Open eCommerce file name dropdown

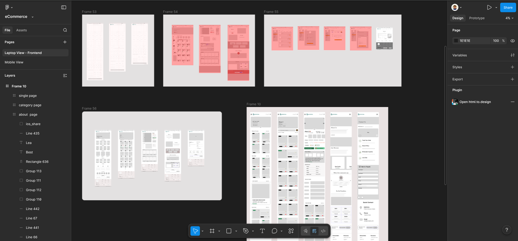(x=33, y=17)
